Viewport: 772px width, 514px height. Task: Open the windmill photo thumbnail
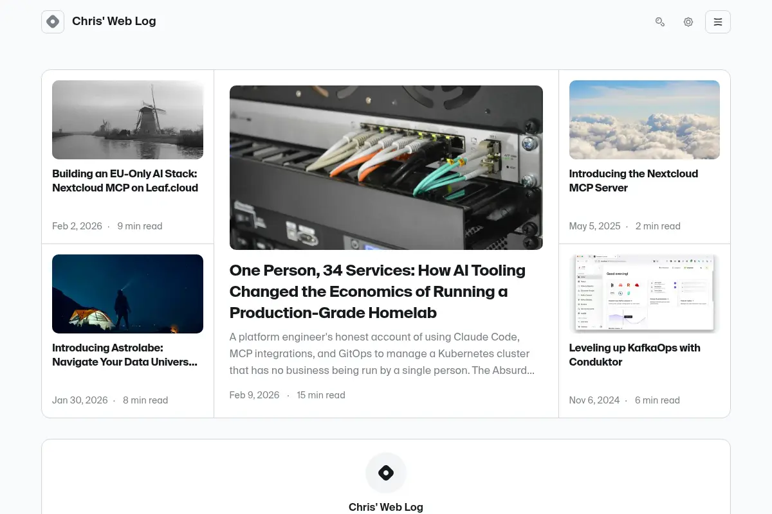coord(127,120)
